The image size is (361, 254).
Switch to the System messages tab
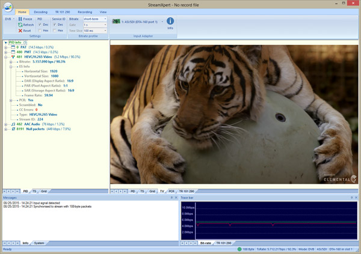pyautogui.click(x=39, y=243)
